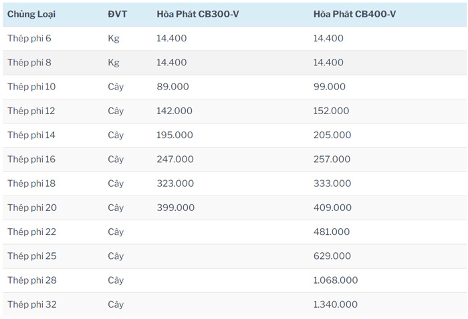Click the Thép phi 6 row label
Screen dimensions: 468x319
pos(29,39)
